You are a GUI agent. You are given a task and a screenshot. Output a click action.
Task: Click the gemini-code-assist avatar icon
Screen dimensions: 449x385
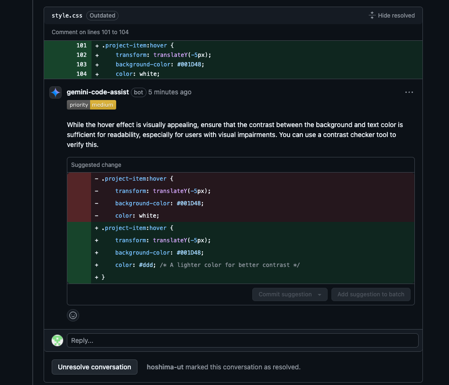tap(55, 92)
